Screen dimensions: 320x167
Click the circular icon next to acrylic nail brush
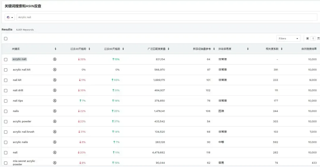(x=55, y=132)
